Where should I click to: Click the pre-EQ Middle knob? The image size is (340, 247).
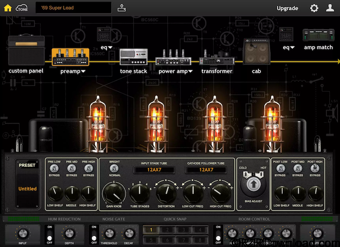[x=72, y=193]
